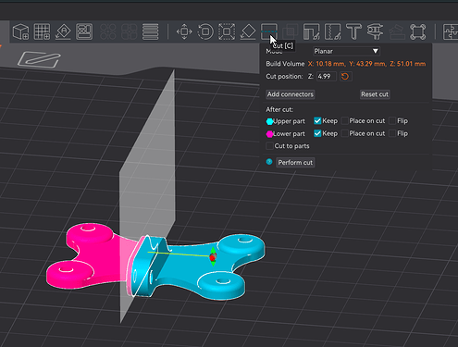
Task: Enable the Cut to parts checkbox
Action: (269, 146)
